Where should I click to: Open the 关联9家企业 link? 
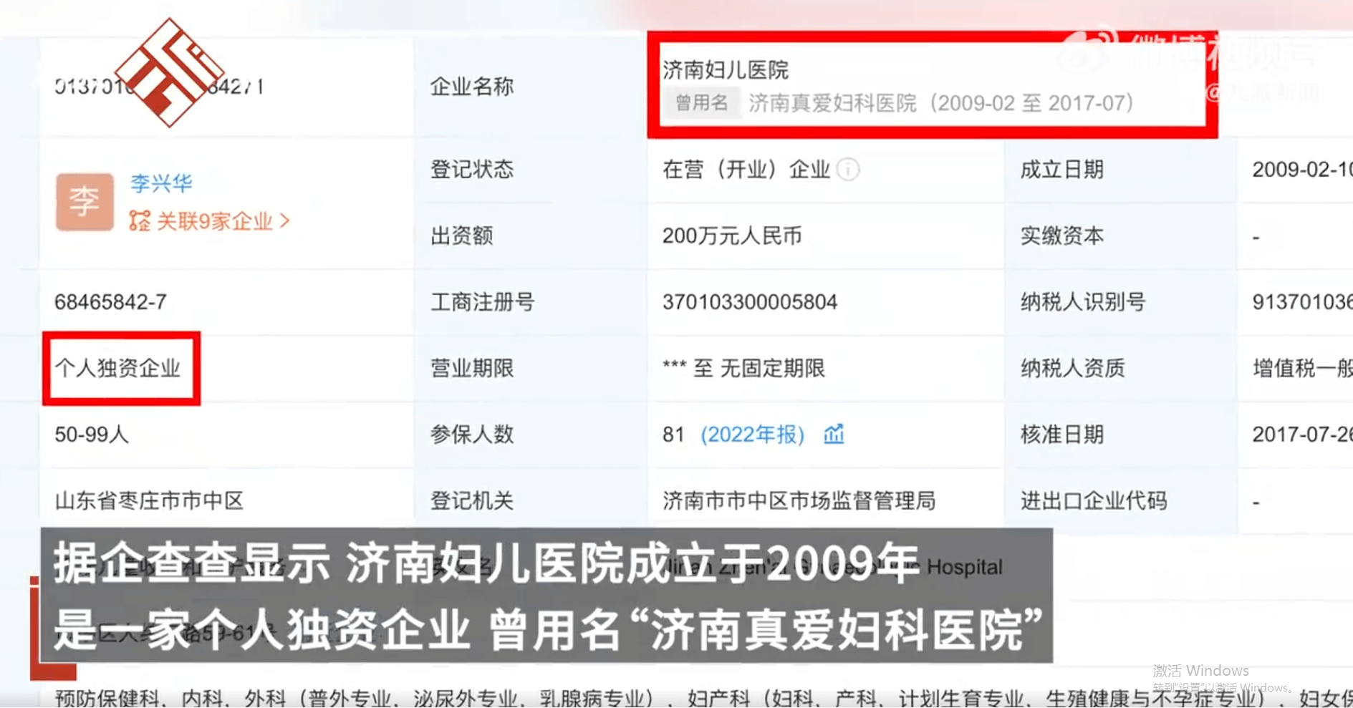click(x=214, y=220)
